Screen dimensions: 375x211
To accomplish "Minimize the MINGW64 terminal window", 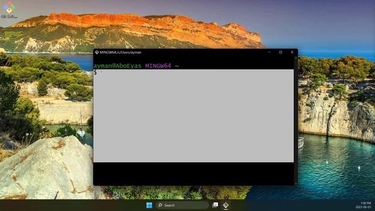I will pos(270,52).
